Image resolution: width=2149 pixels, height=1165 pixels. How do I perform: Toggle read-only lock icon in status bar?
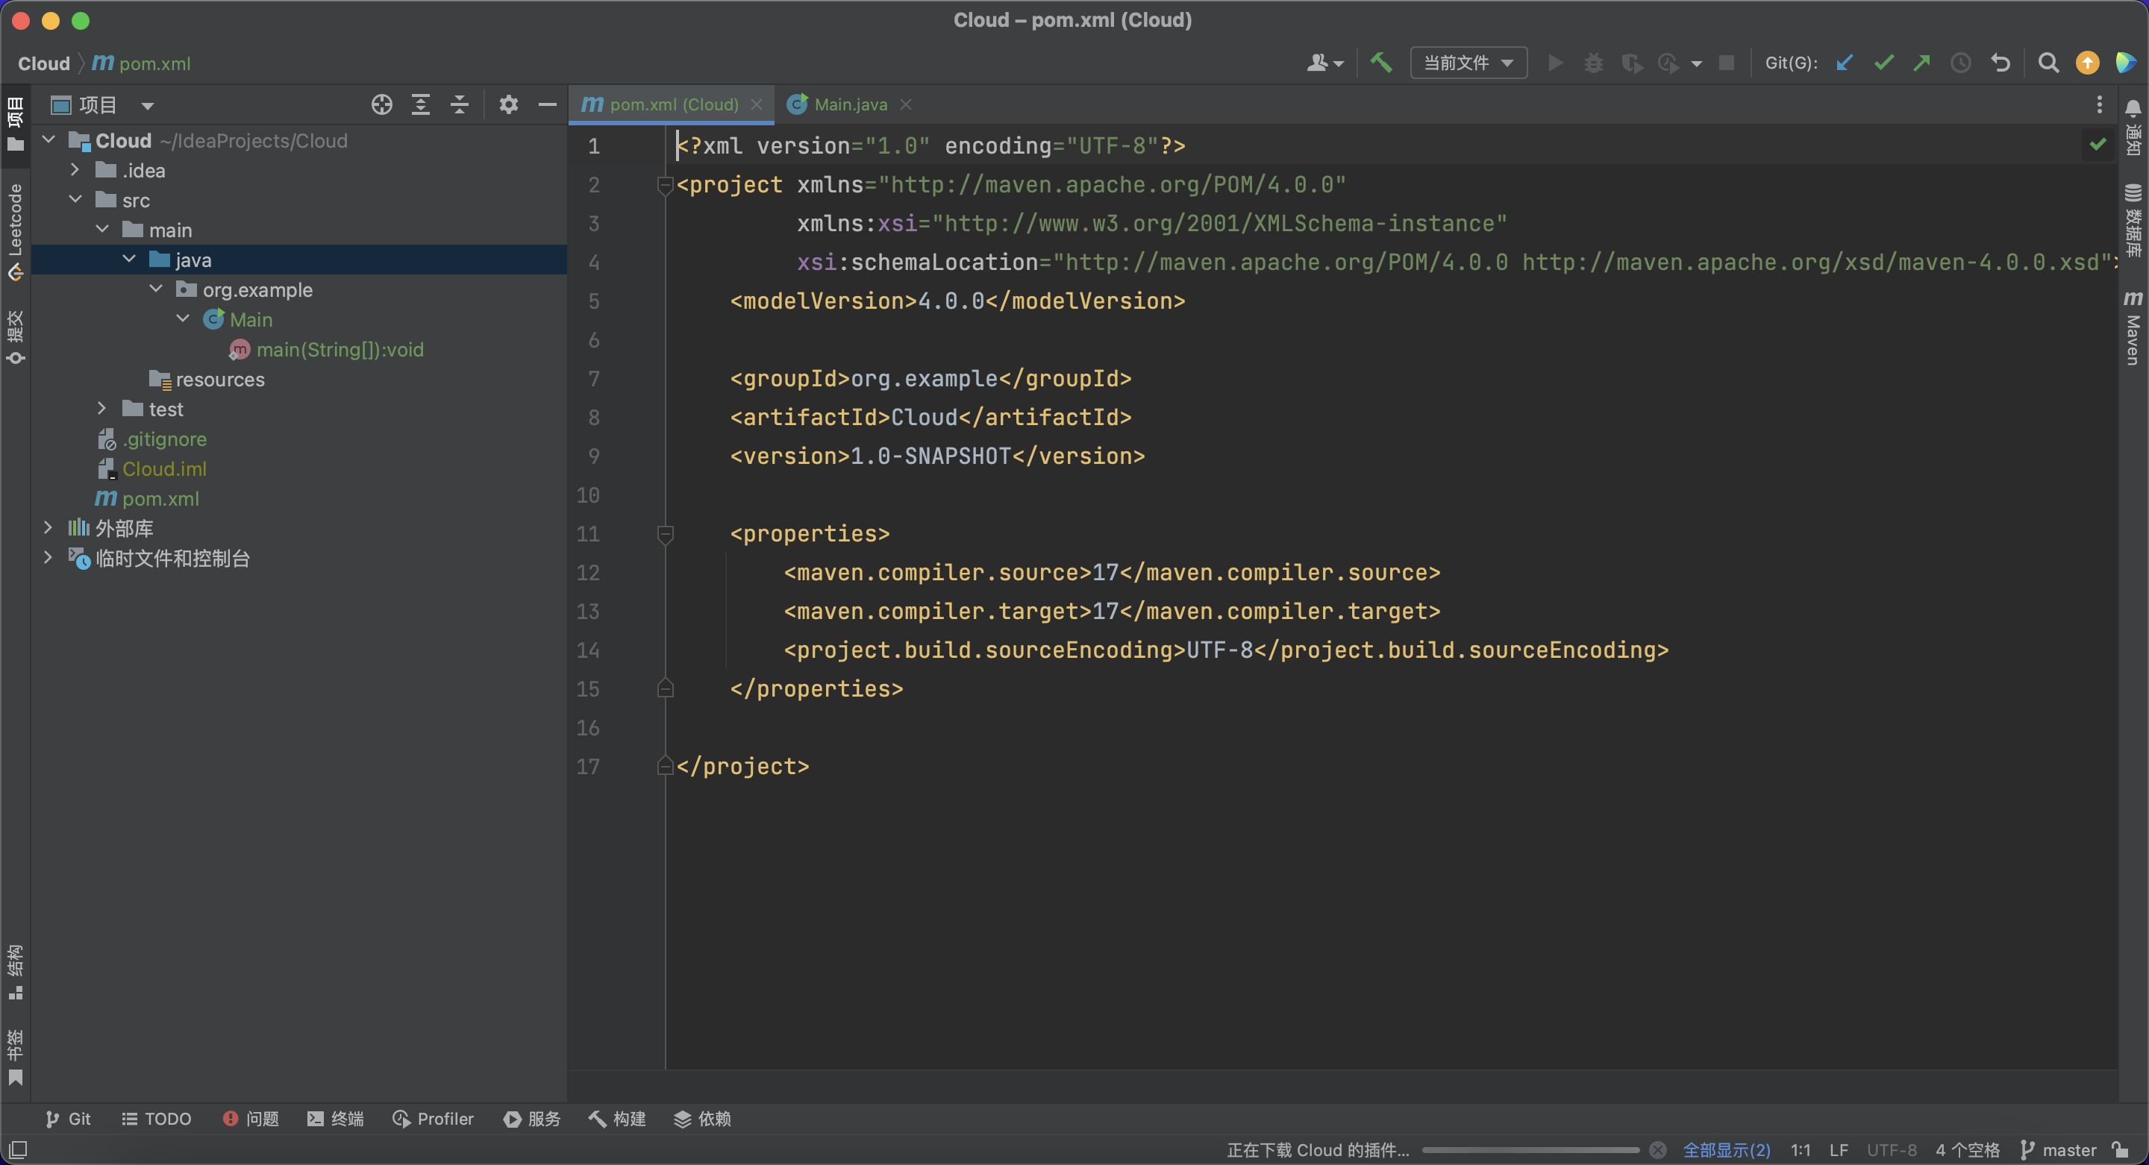tap(2120, 1150)
